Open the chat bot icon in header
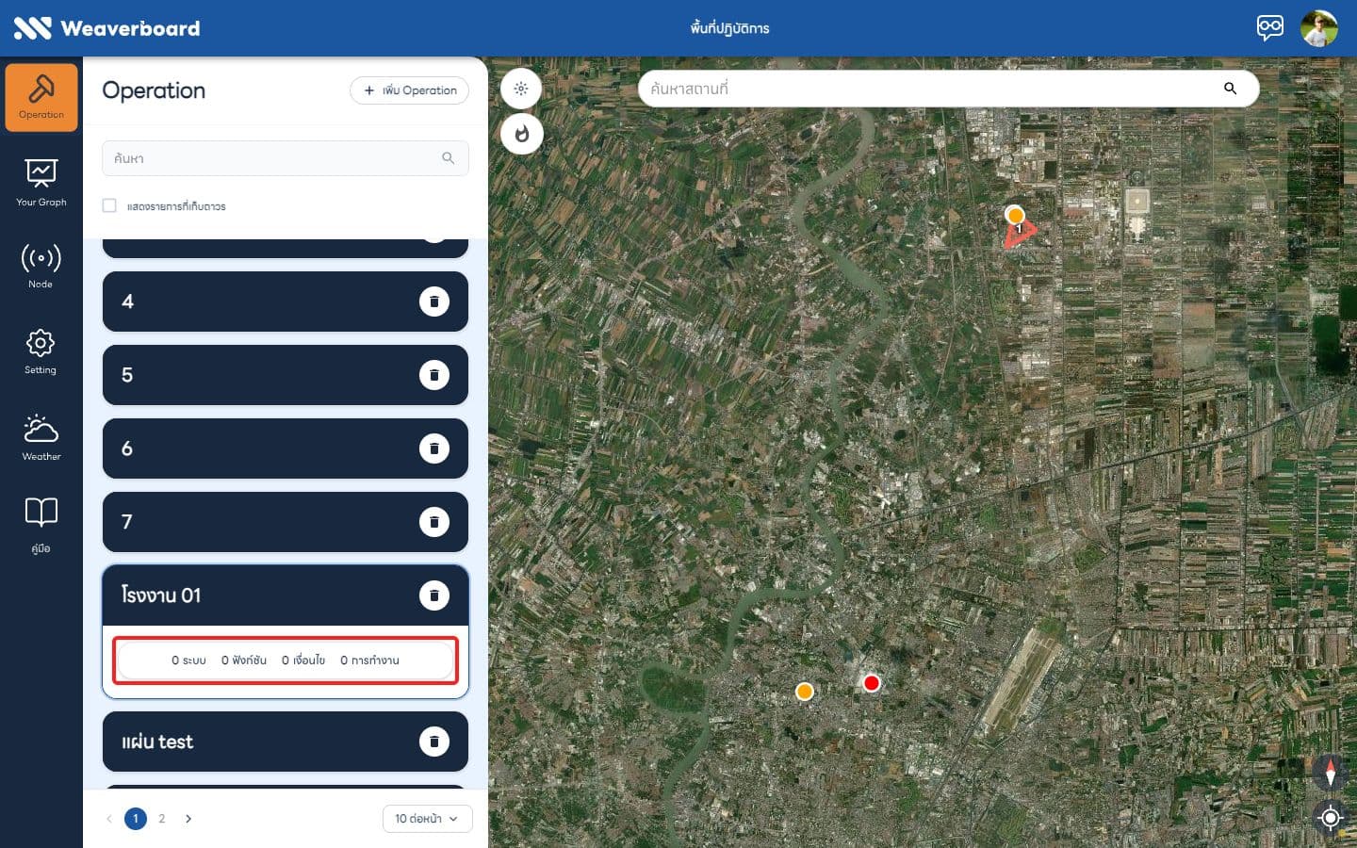Image resolution: width=1357 pixels, height=848 pixels. pos(1269,27)
